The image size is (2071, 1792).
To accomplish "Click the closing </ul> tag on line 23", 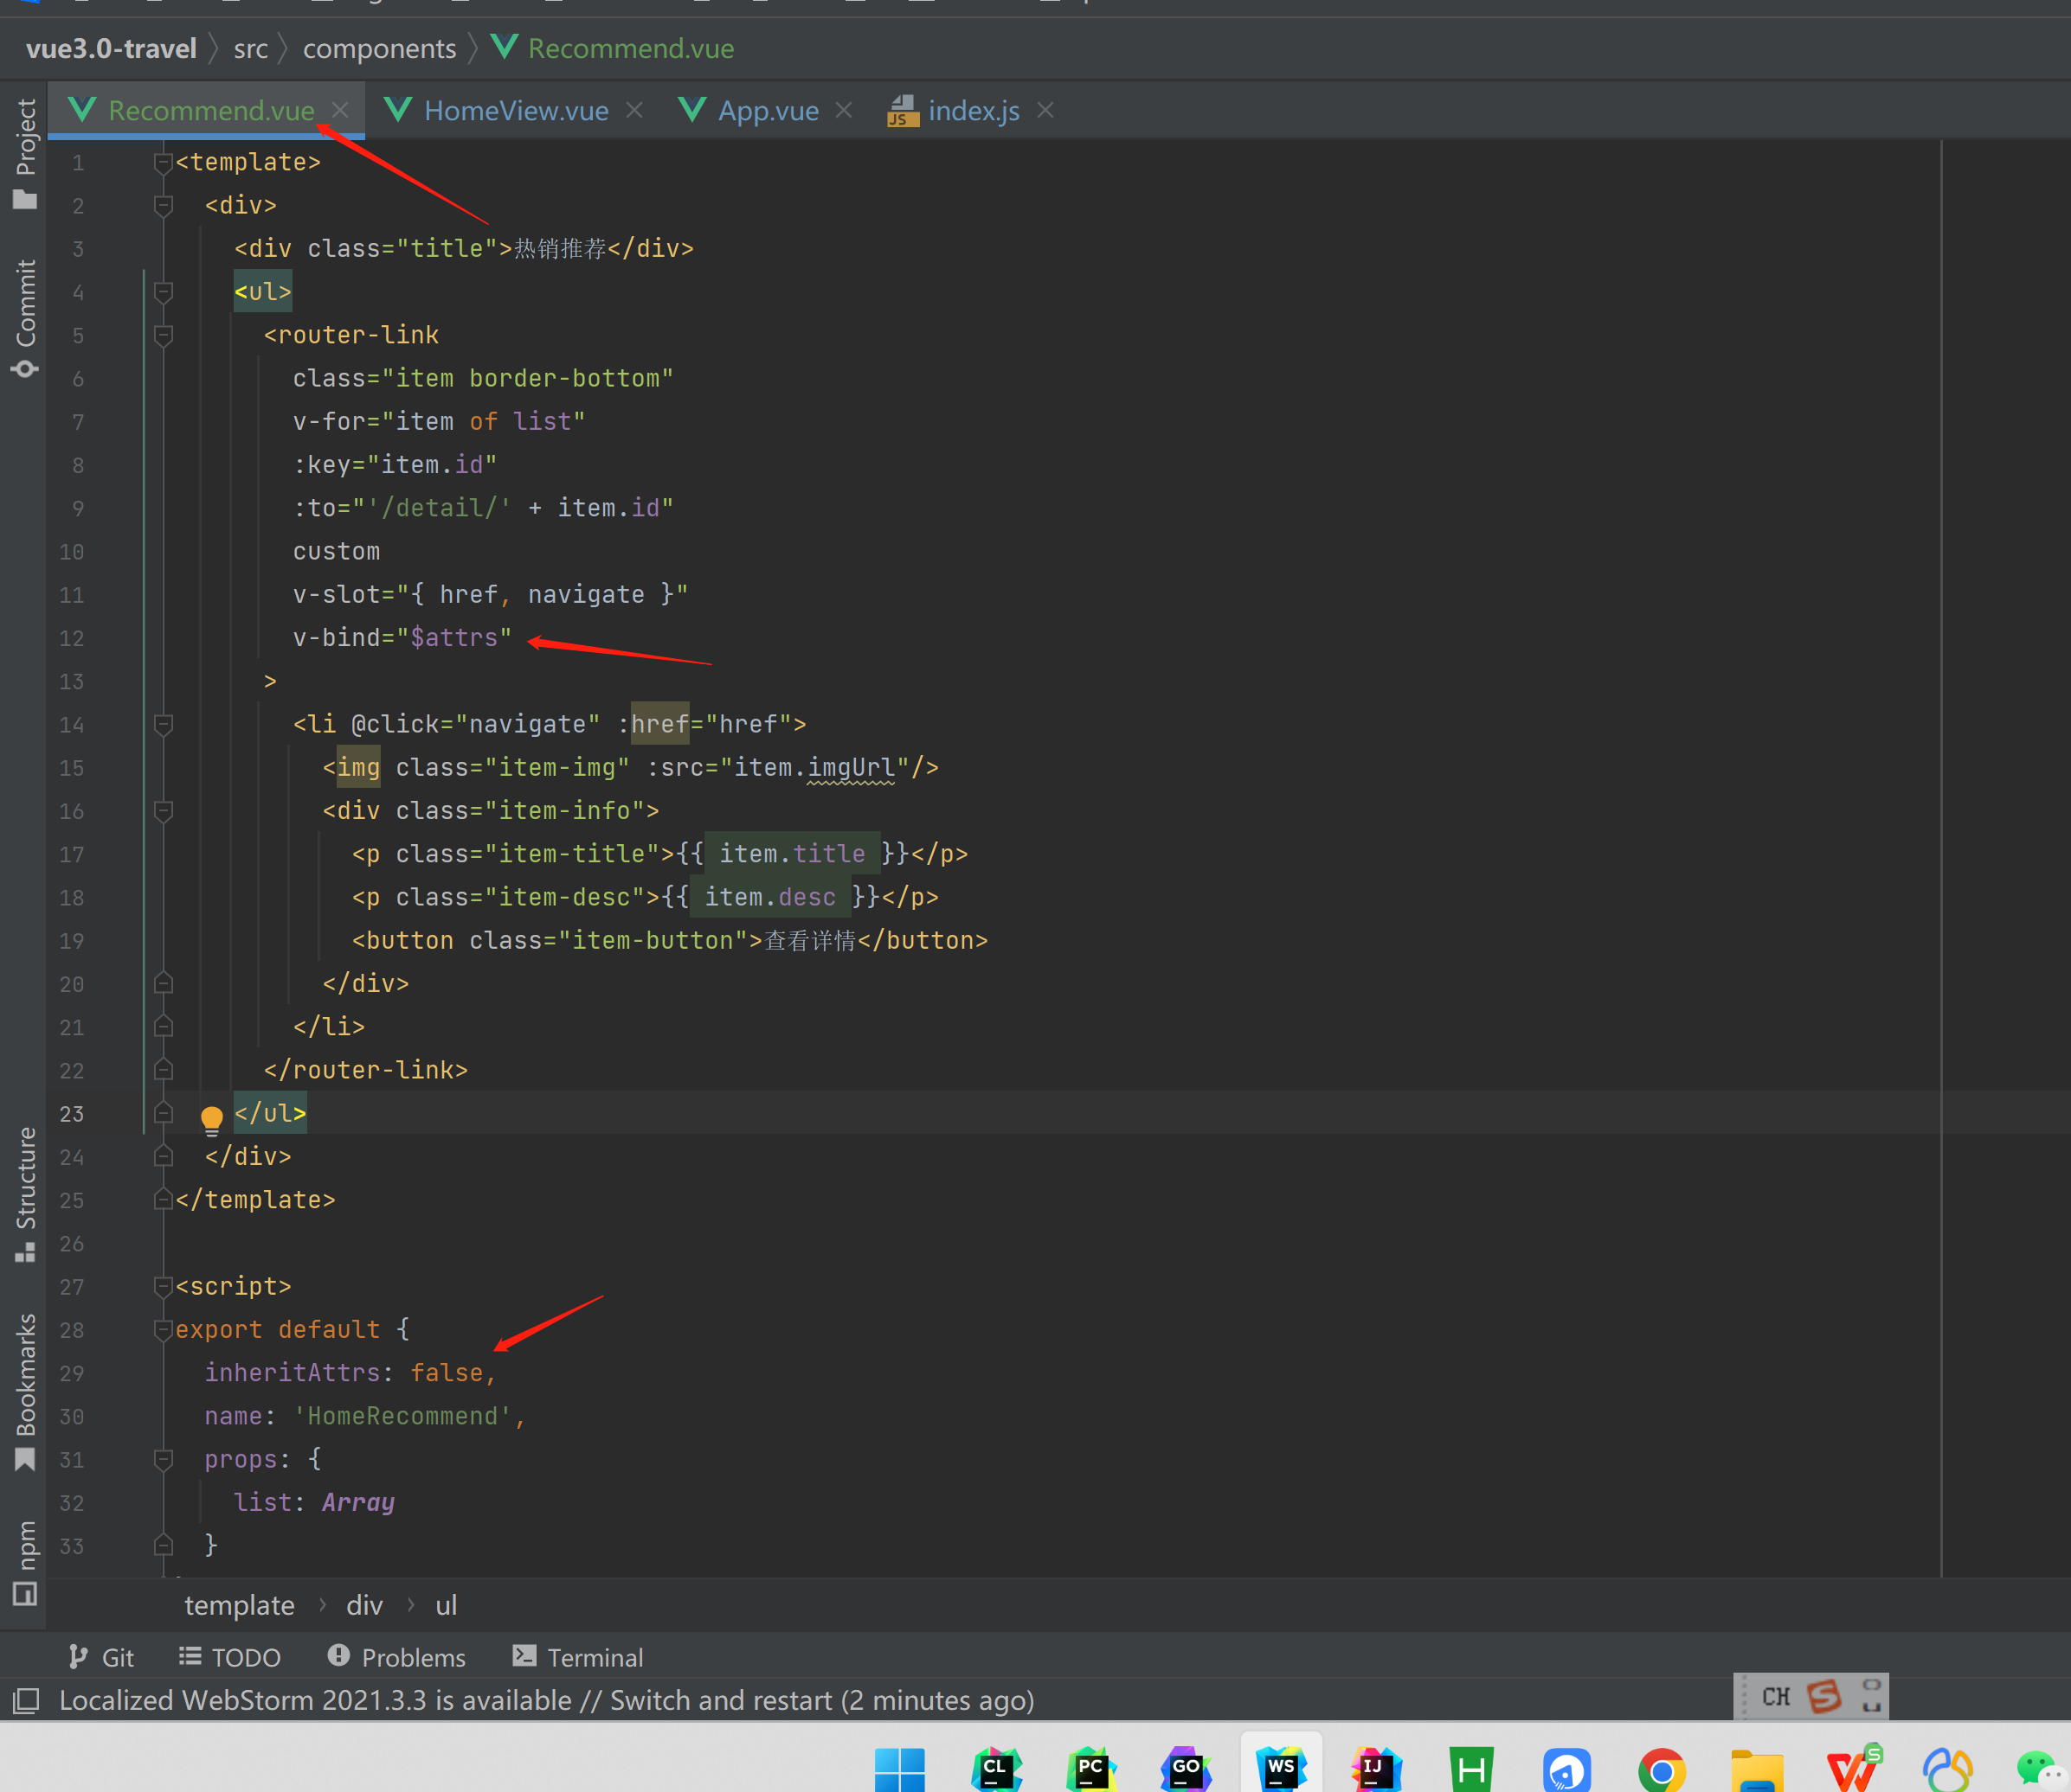I will [270, 1113].
